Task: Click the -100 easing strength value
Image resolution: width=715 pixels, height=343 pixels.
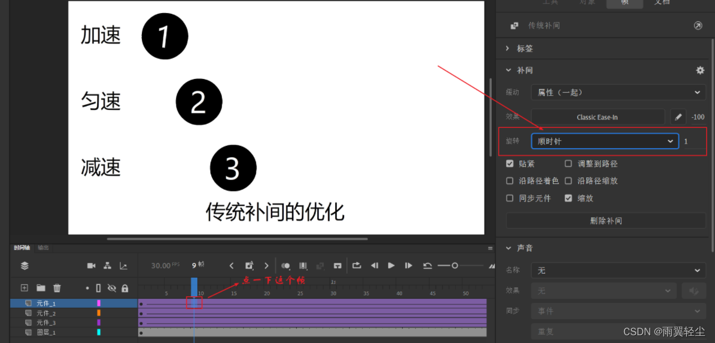Action: point(698,117)
